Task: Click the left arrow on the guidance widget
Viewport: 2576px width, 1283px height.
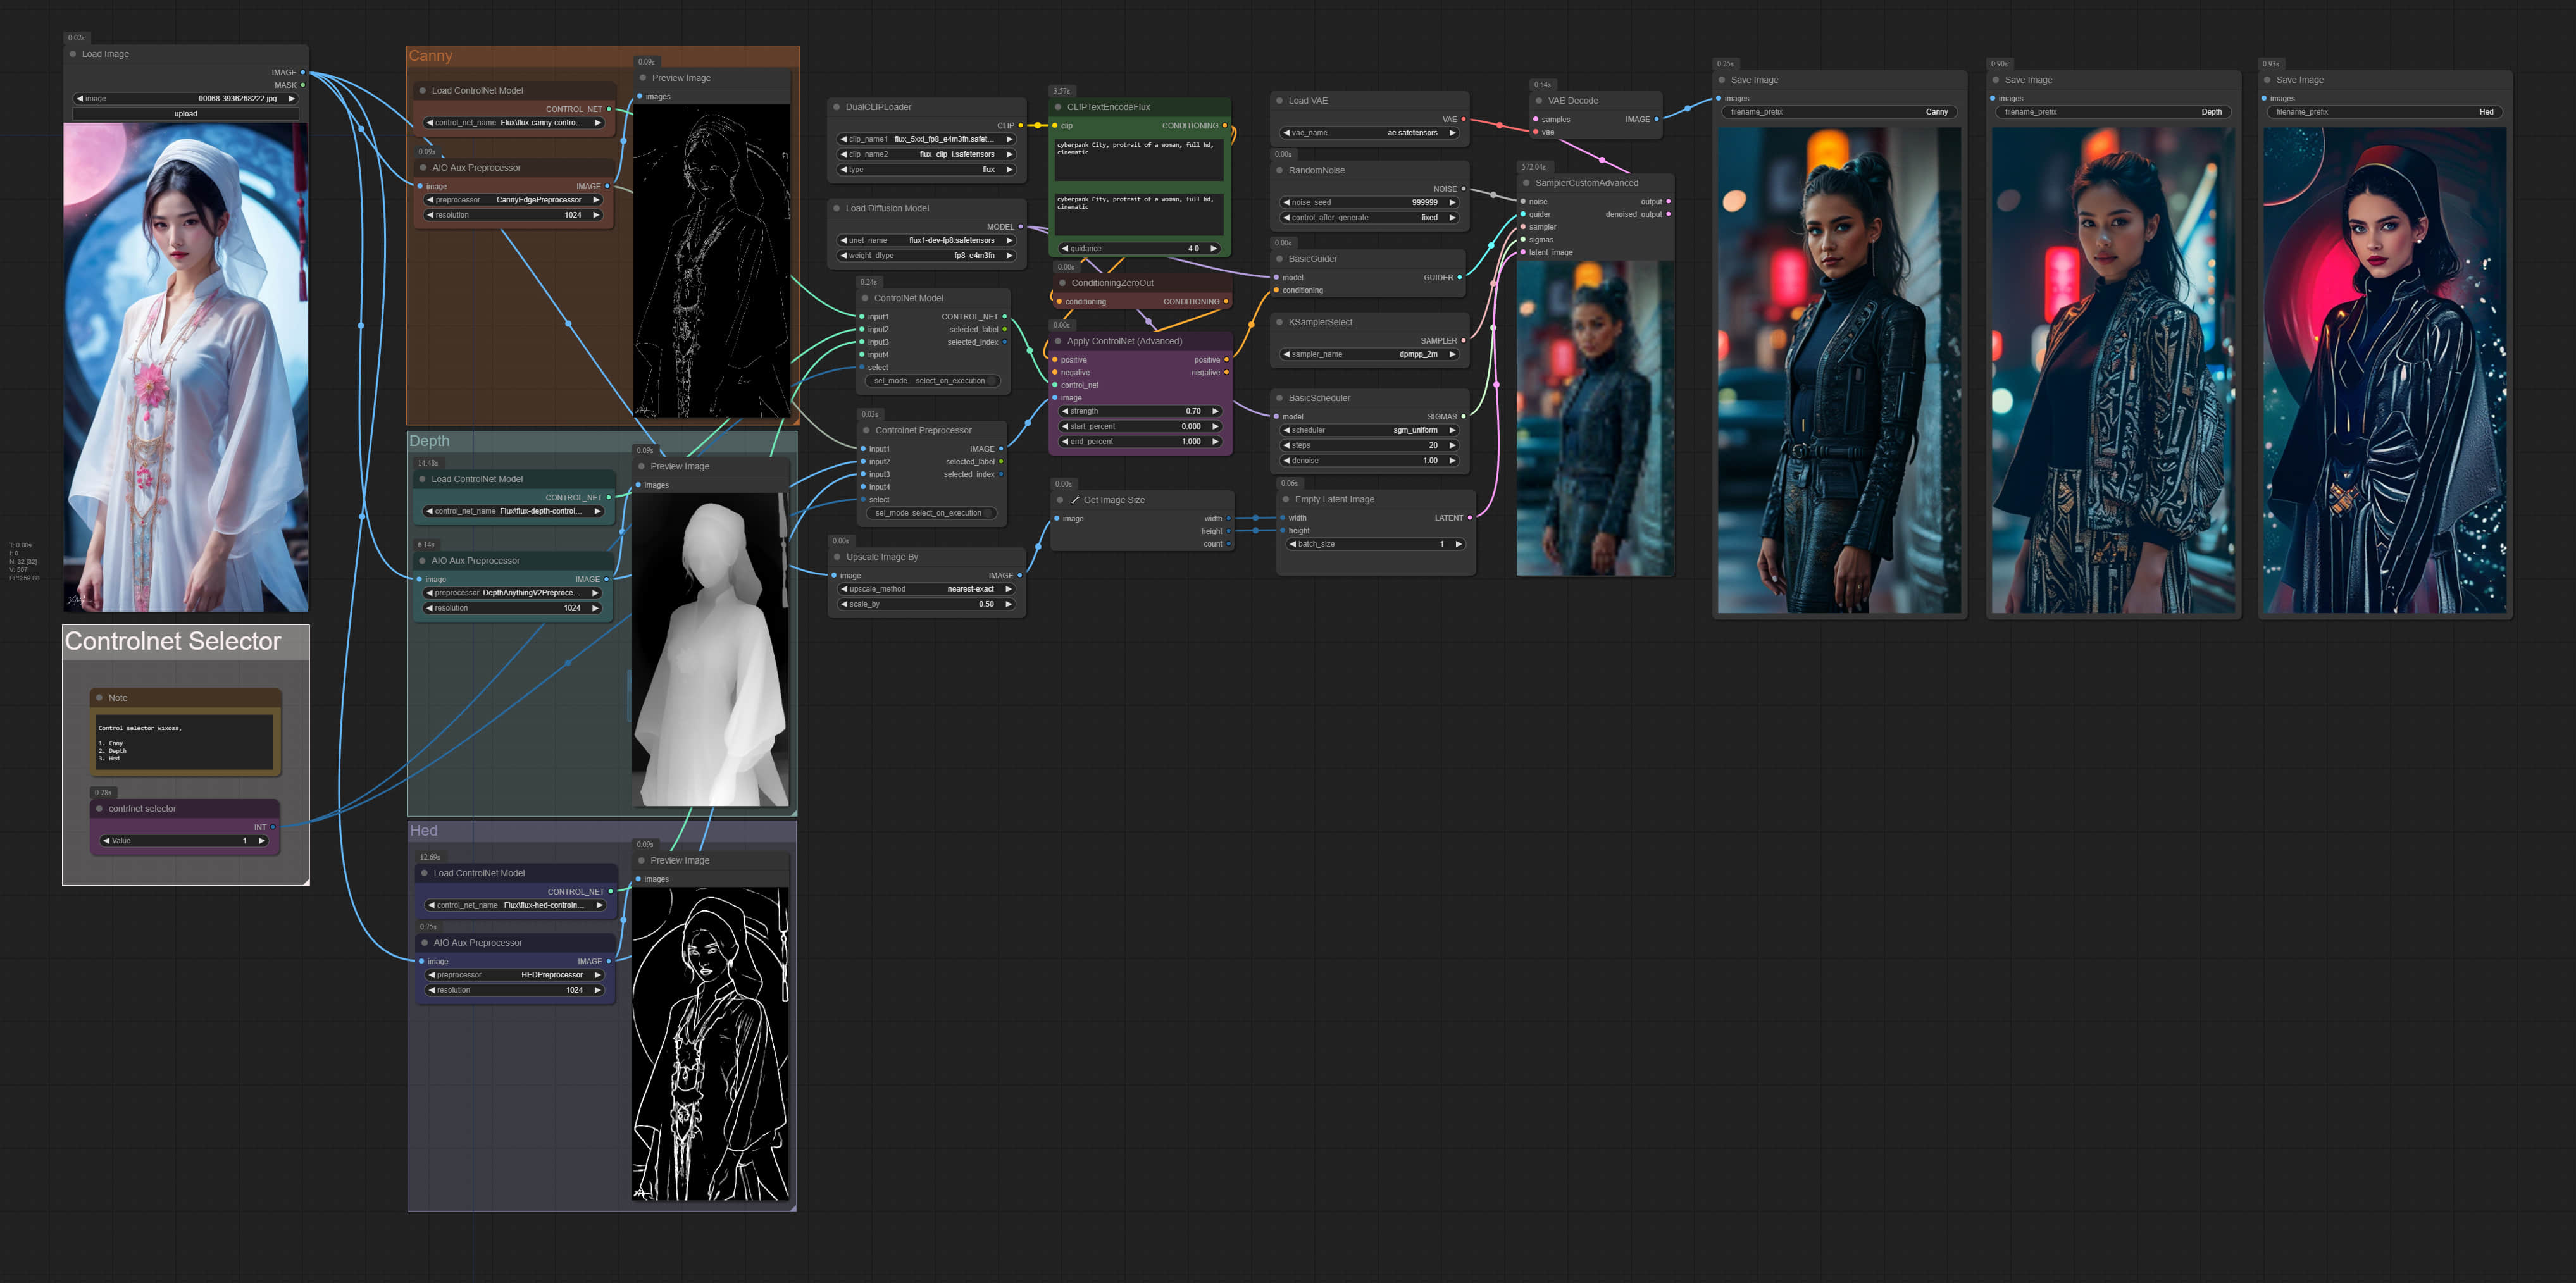Action: point(1065,248)
